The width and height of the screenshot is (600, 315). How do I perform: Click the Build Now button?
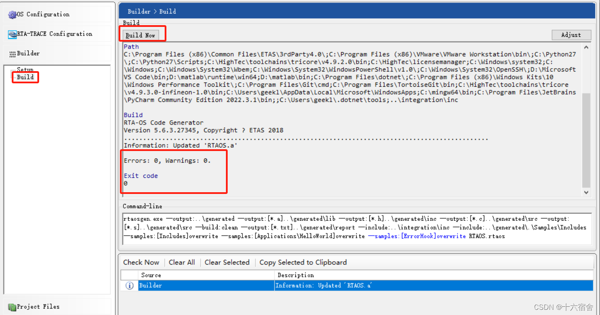(140, 35)
